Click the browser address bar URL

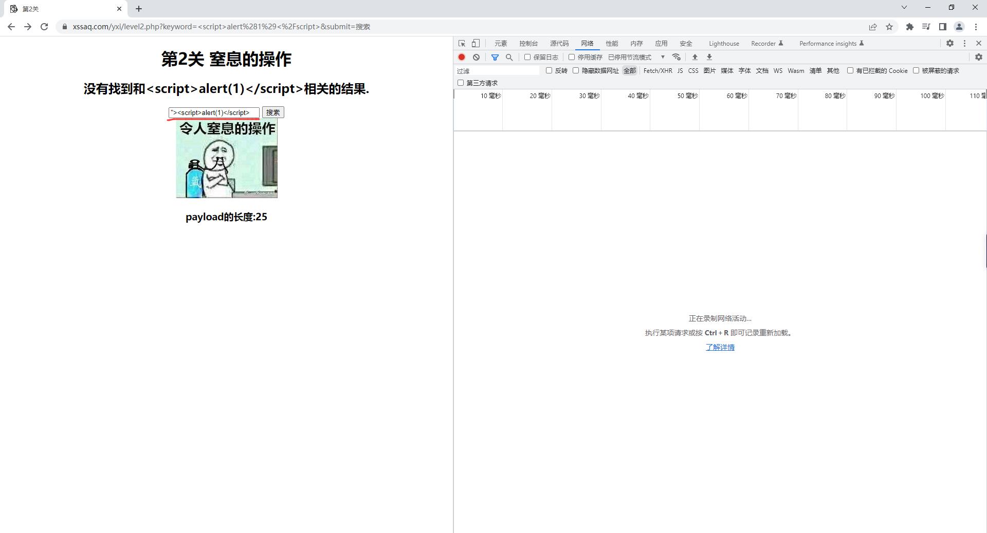tap(222, 27)
